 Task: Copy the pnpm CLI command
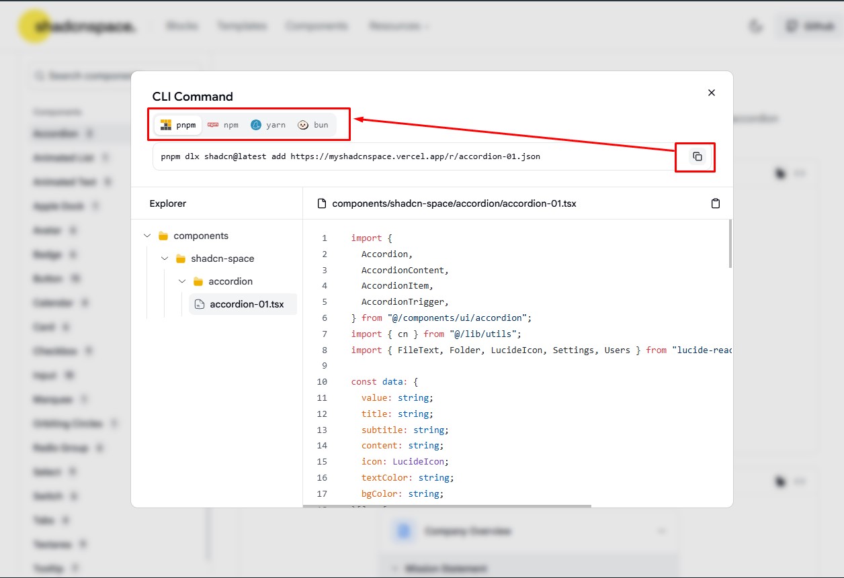click(697, 156)
